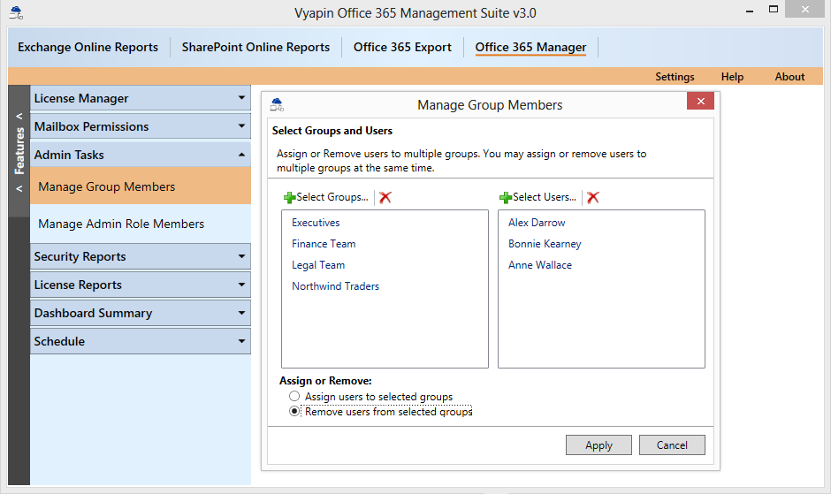This screenshot has width=831, height=494.
Task: Select the Legal Team group
Action: [x=318, y=265]
